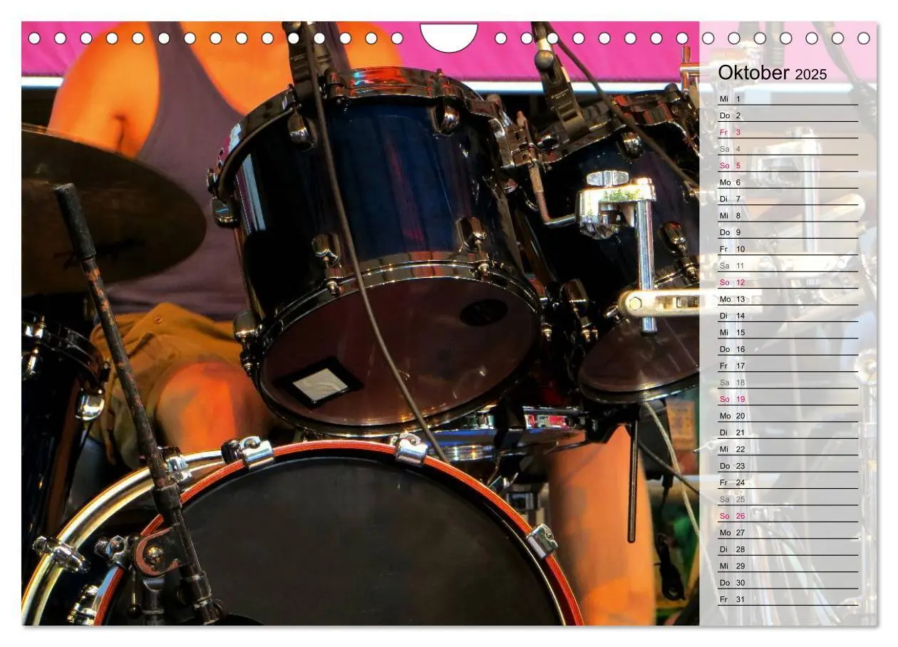
Task: Select the So 5 date row
Action: pos(788,165)
